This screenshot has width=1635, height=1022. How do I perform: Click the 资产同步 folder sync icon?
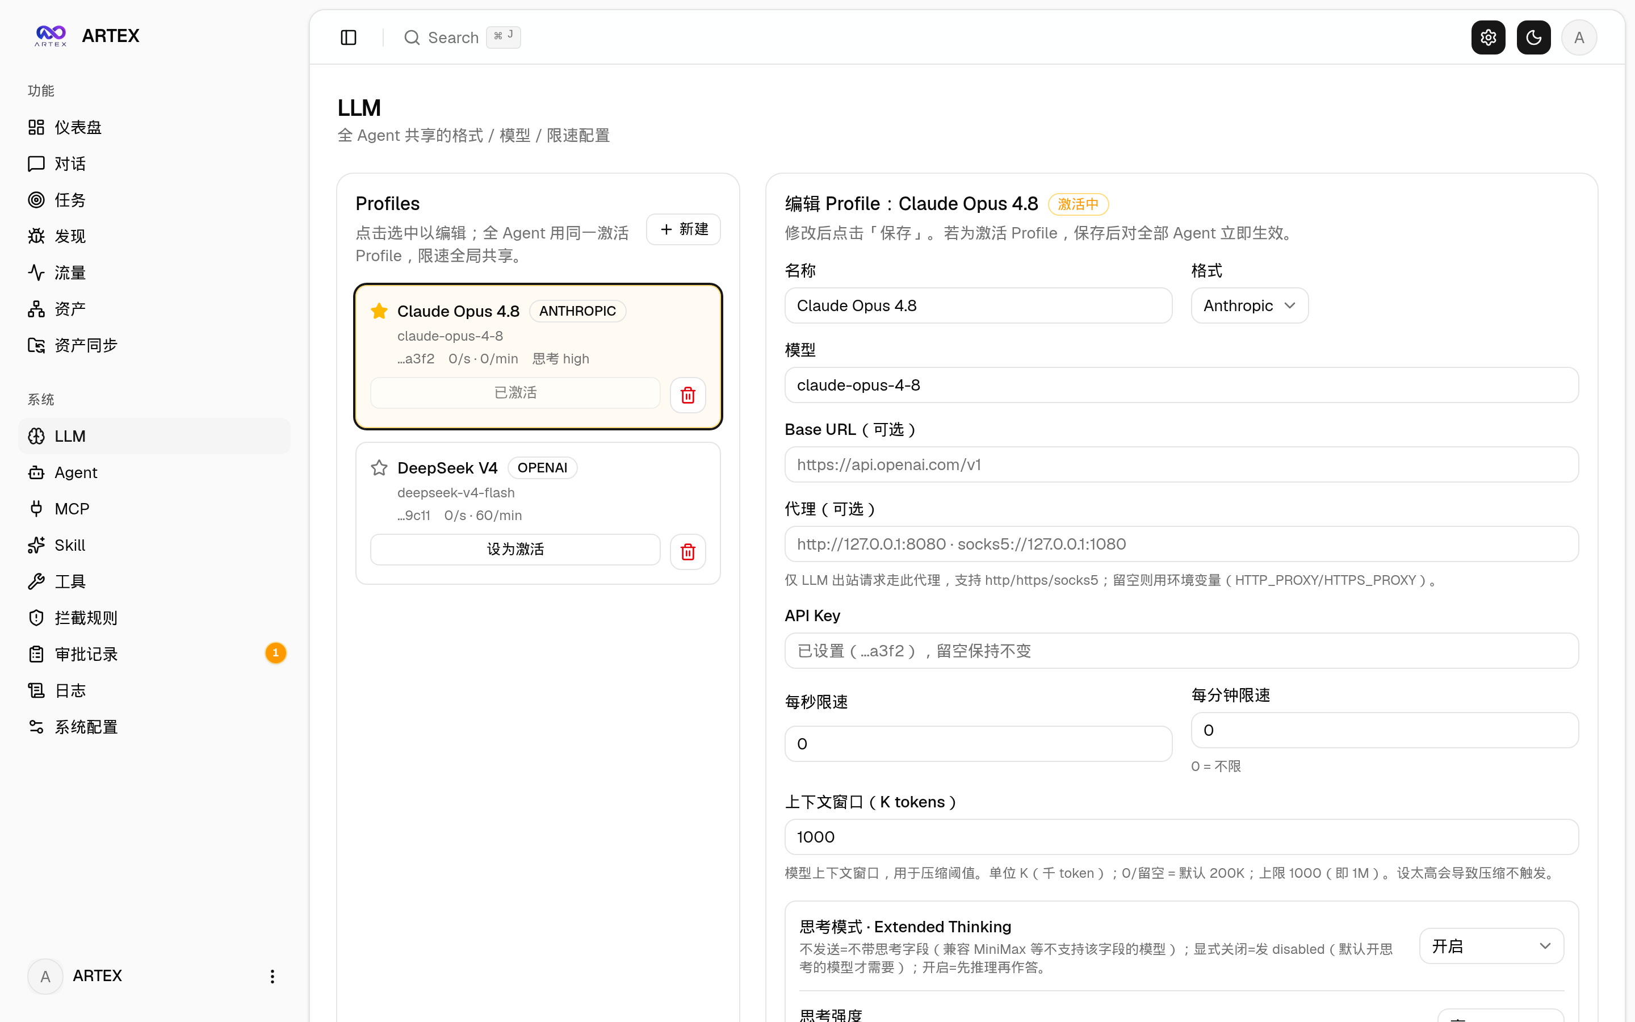point(36,345)
